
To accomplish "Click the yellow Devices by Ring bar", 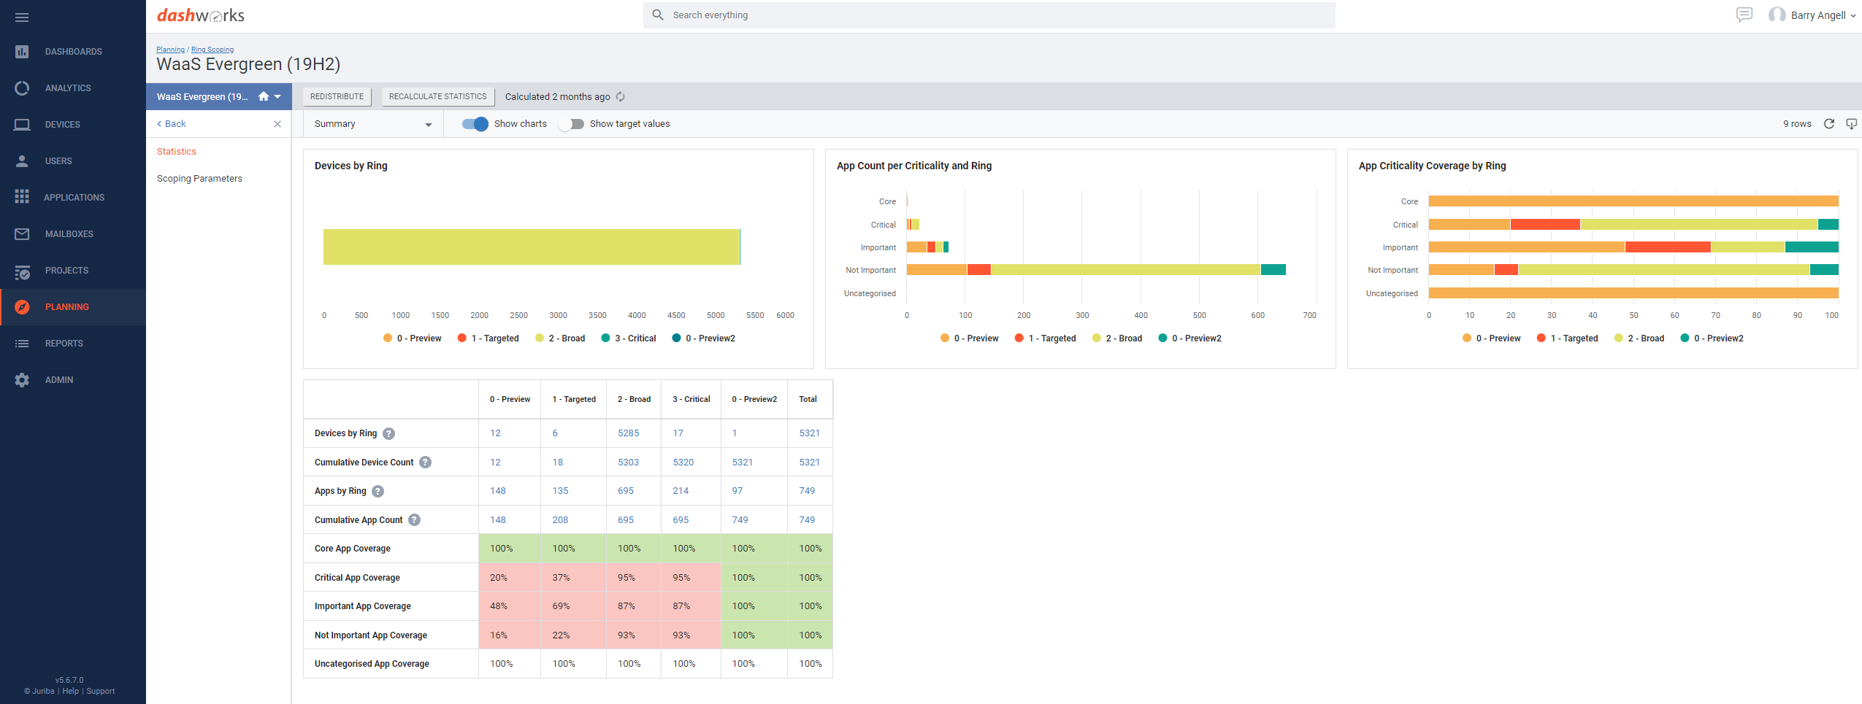I will tap(531, 247).
